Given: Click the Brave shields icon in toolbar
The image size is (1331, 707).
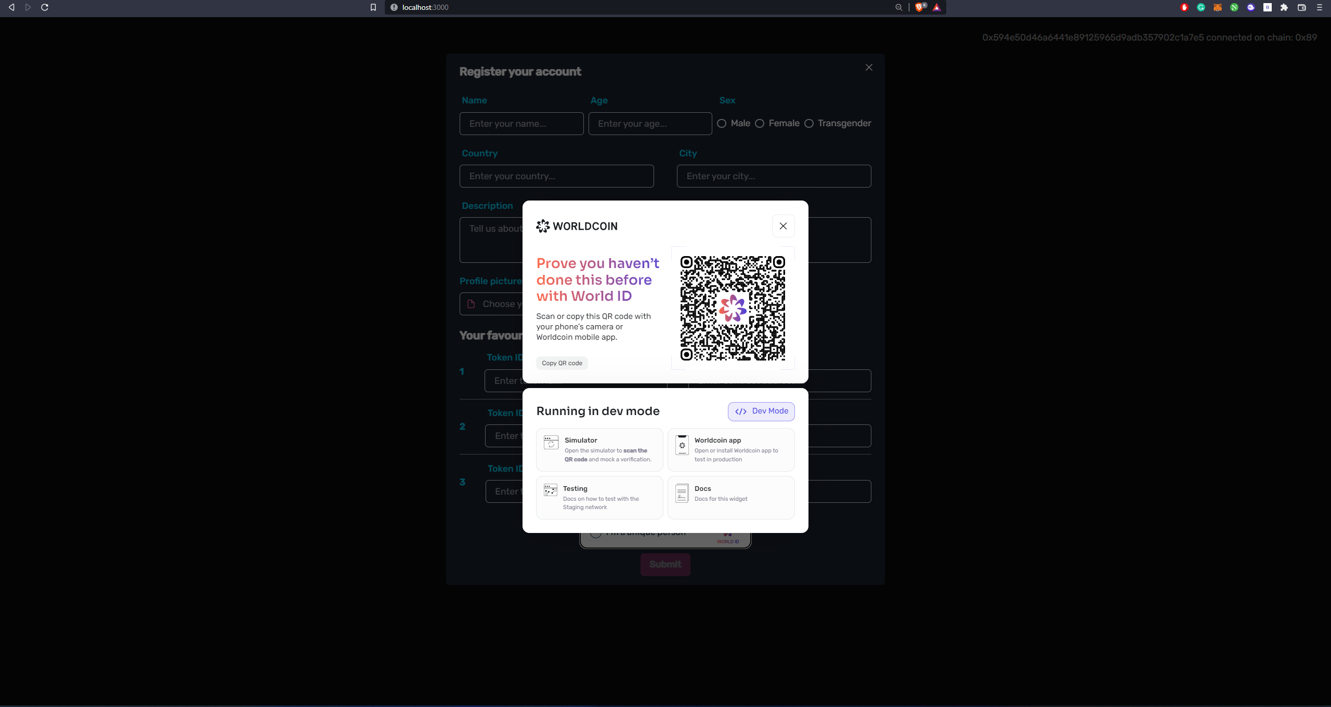Looking at the screenshot, I should [919, 7].
